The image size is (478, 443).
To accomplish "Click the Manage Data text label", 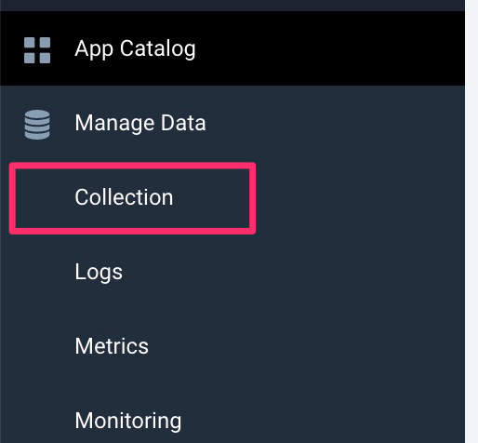I will [x=140, y=123].
